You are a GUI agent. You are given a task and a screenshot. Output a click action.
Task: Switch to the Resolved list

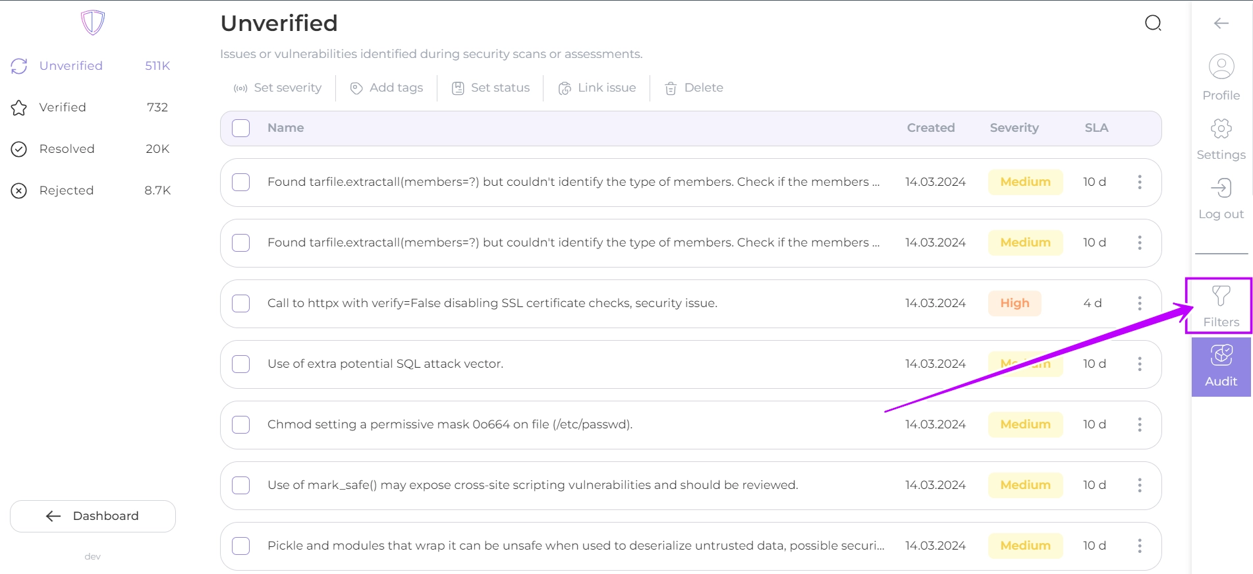tap(67, 149)
